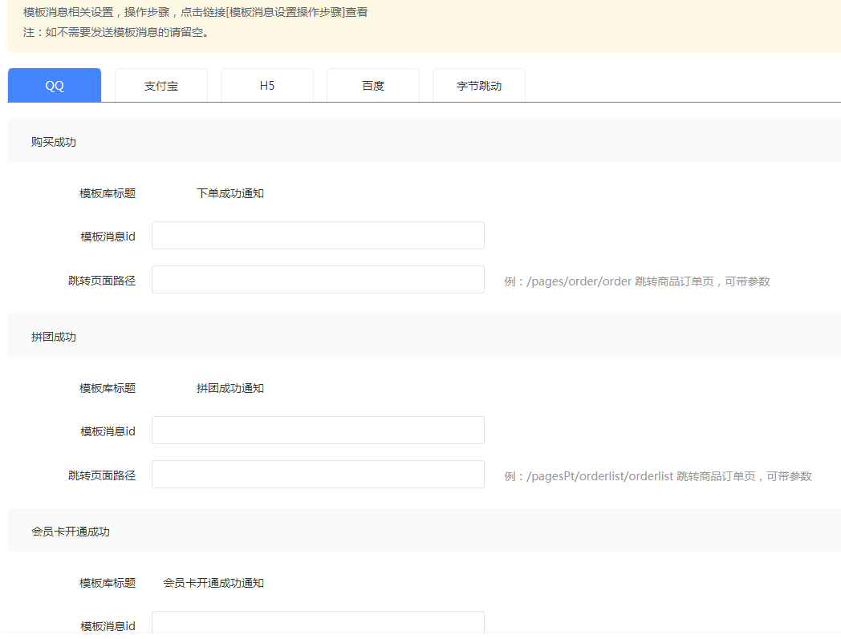Open the 字节跳动 tab
841x639 pixels.
(x=479, y=85)
